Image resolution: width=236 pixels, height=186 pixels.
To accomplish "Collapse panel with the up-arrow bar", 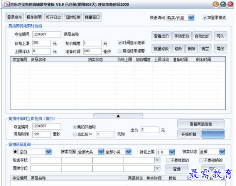I will pos(118,116).
